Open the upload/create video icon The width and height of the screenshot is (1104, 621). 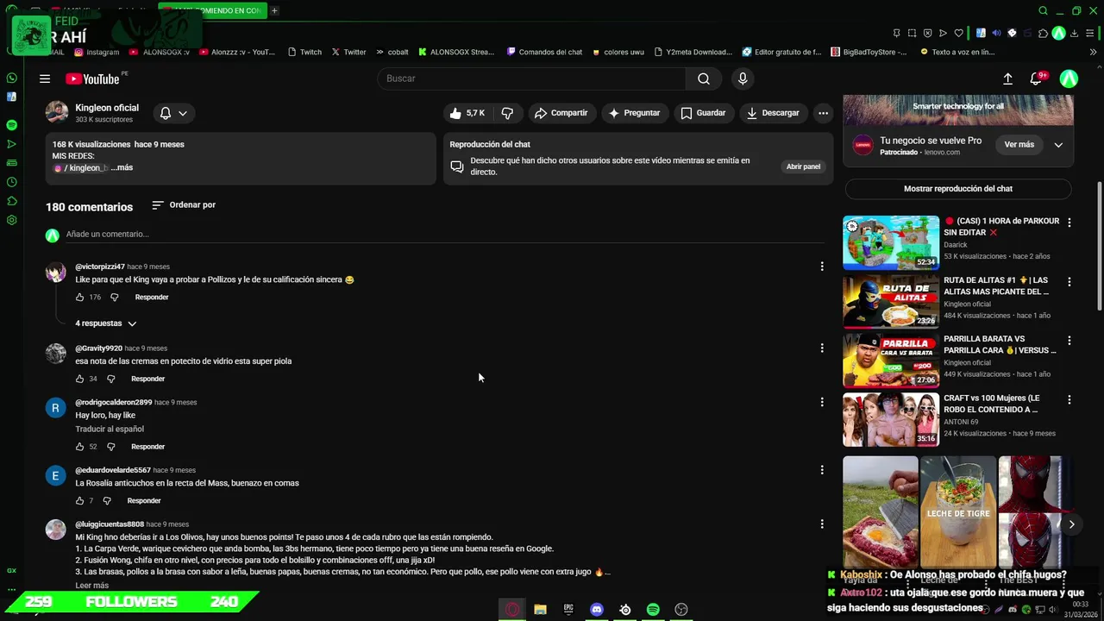[1007, 78]
